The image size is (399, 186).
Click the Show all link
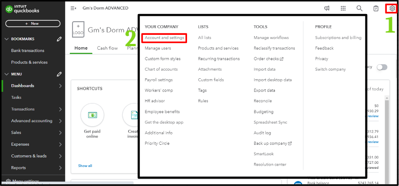[x=85, y=166]
